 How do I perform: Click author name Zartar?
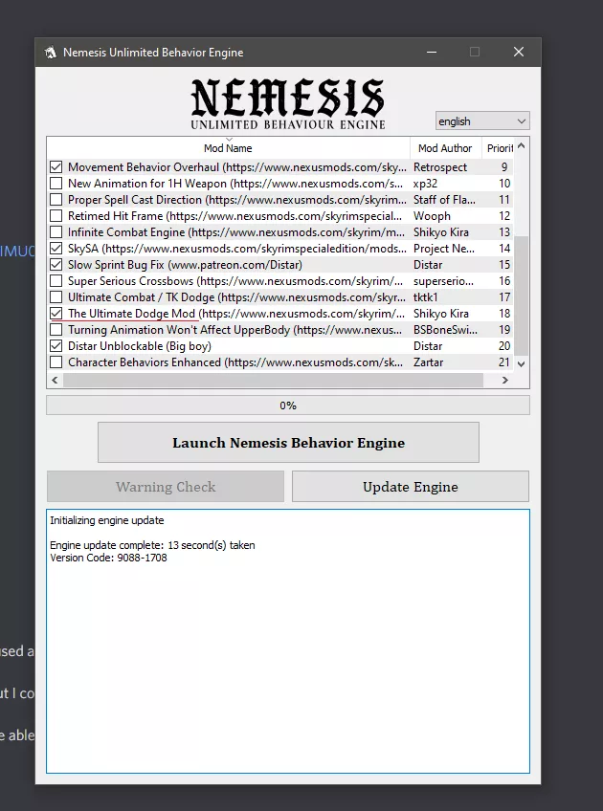428,362
